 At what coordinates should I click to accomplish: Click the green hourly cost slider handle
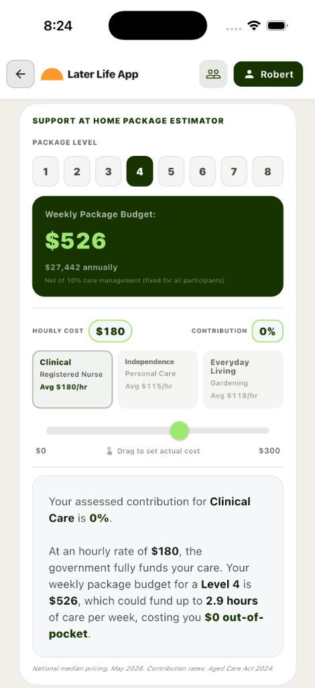(180, 431)
